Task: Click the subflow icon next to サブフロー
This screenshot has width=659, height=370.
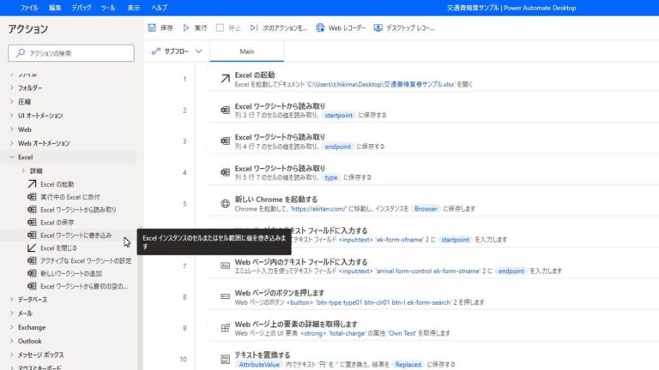Action: (156, 51)
